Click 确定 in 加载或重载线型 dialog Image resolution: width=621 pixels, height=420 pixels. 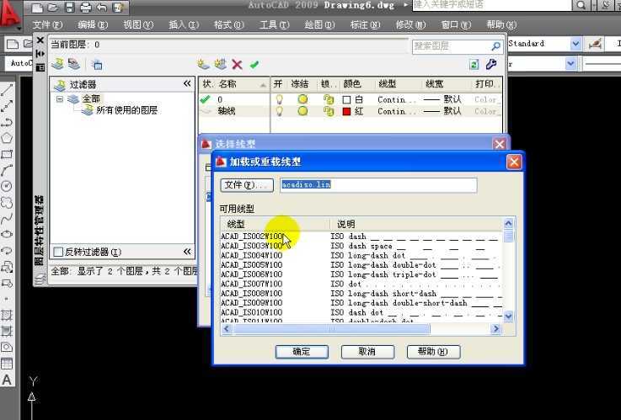click(x=302, y=352)
